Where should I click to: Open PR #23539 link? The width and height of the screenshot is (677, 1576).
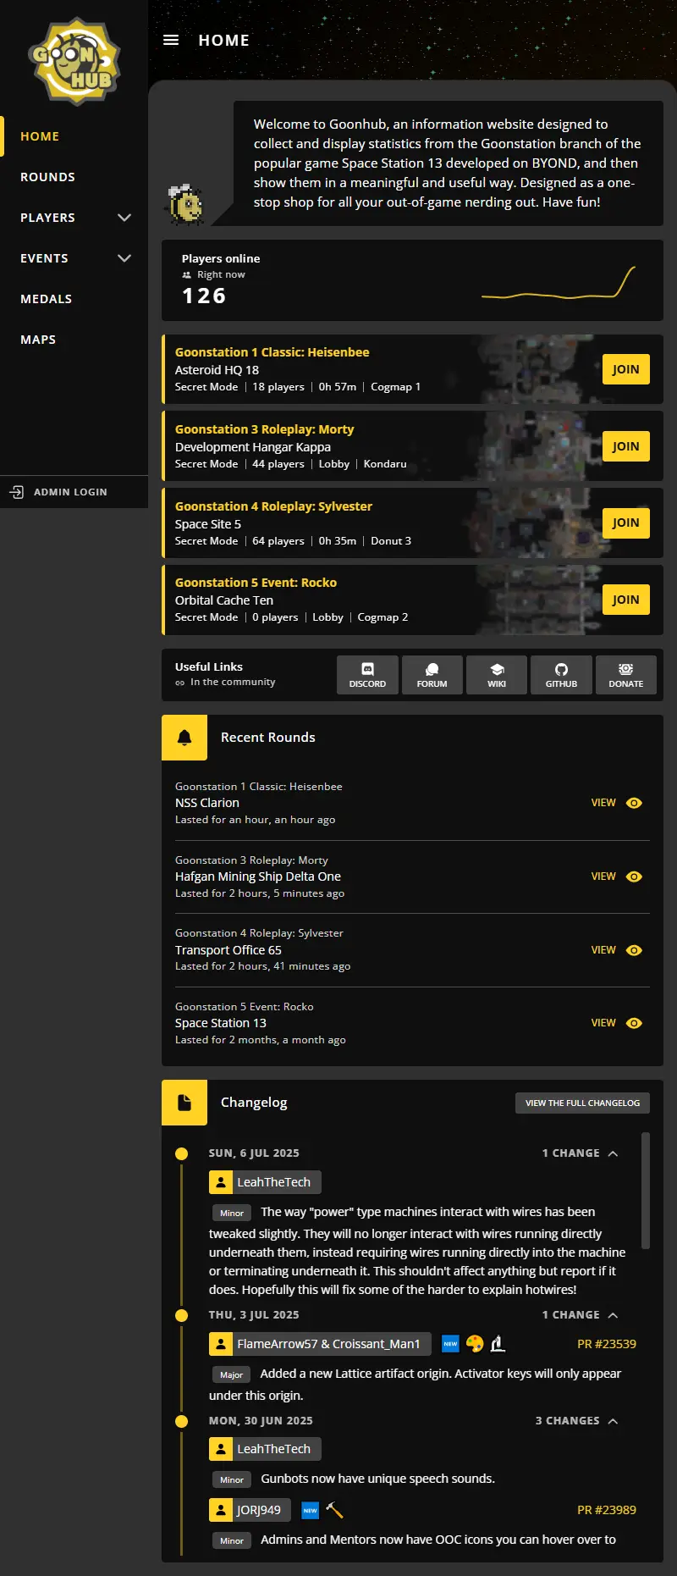(x=607, y=1344)
